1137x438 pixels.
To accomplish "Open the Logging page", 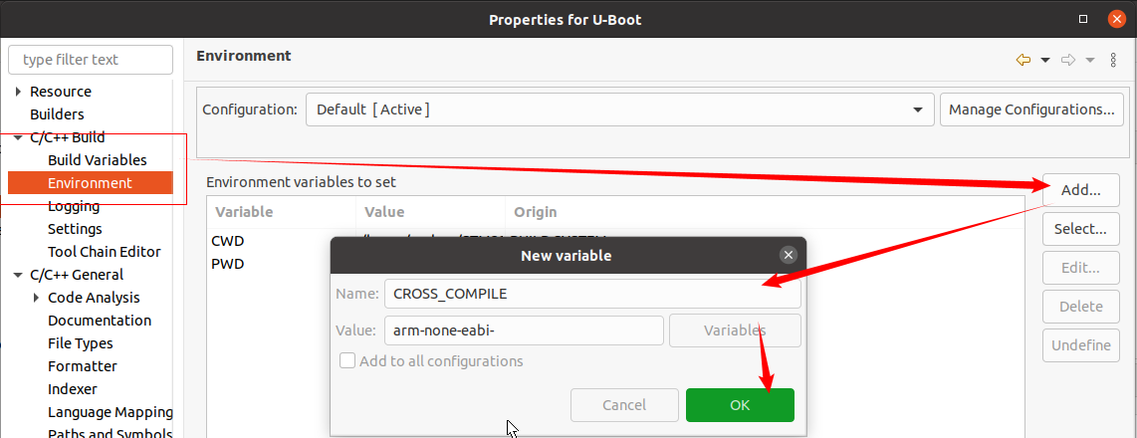I will point(74,206).
